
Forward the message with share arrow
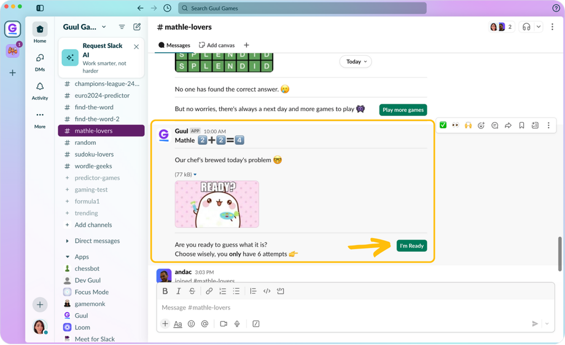(508, 125)
